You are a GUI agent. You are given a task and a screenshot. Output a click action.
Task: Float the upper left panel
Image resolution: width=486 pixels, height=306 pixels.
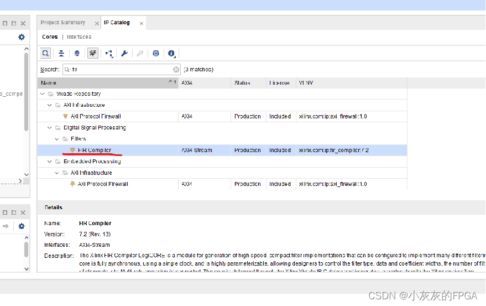pos(14,23)
